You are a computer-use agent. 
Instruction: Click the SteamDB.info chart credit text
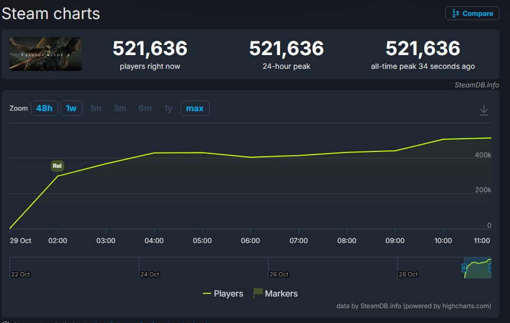tap(477, 85)
